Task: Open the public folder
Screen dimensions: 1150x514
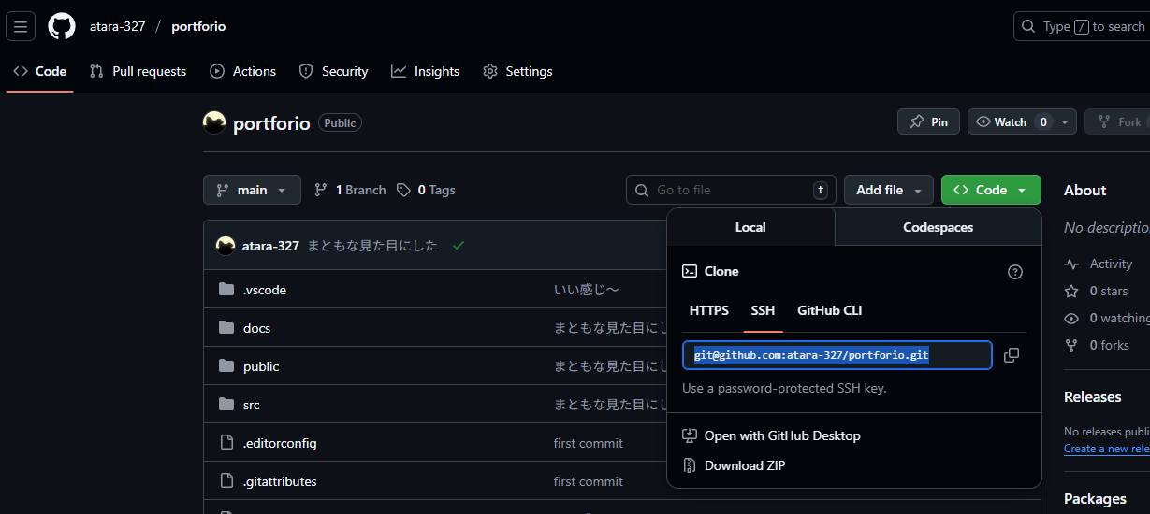Action: pyautogui.click(x=261, y=366)
